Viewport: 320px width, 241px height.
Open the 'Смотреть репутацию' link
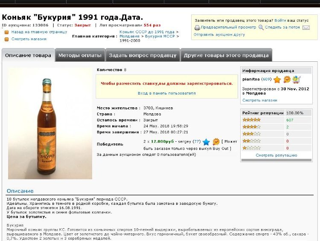pos(276,155)
